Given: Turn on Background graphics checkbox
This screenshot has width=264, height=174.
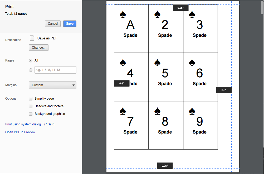Looking at the screenshot, I should [31, 114].
